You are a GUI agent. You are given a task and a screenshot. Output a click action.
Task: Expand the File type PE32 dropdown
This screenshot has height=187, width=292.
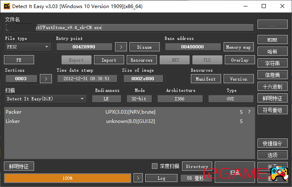(x=28, y=47)
